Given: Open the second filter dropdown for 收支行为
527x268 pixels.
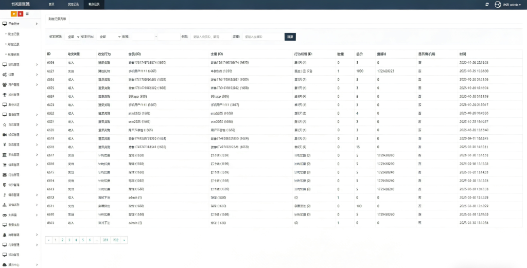Looking at the screenshot, I should [107, 37].
